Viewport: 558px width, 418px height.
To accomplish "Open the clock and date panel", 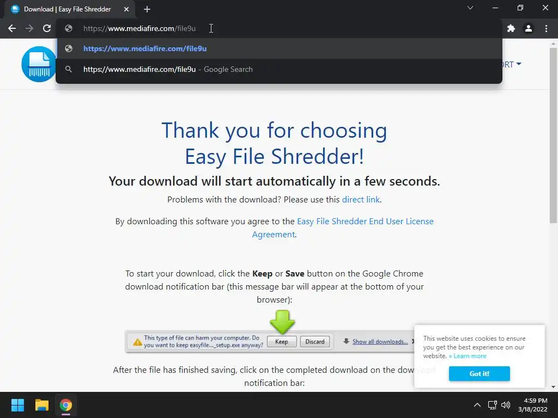I will tap(533, 405).
